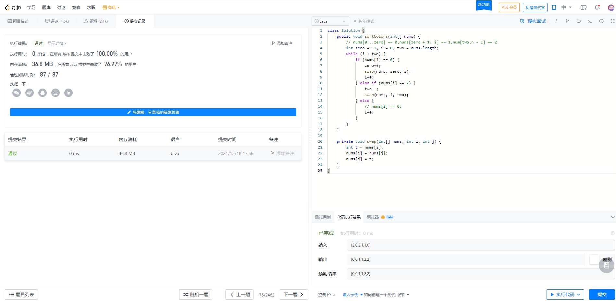Screen dimensions: 616x301
Task: Open the editor terminal shortcut icon
Action: 590,21
